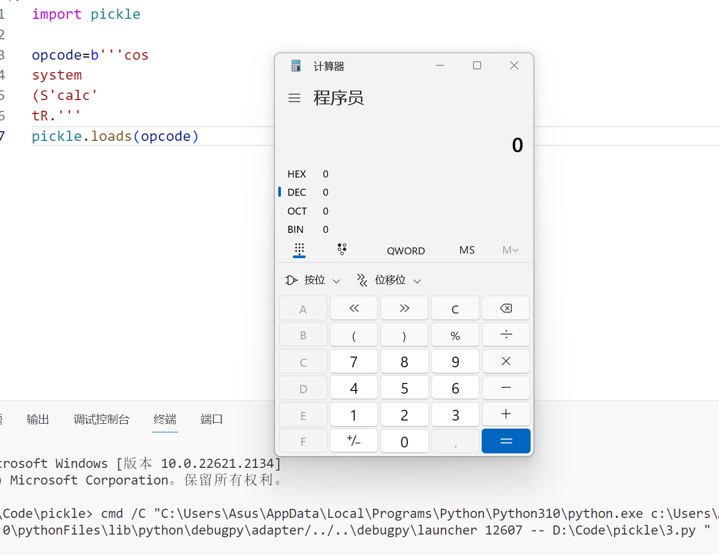This screenshot has width=719, height=555.
Task: Select the 终端 terminal tab
Action: [x=165, y=419]
